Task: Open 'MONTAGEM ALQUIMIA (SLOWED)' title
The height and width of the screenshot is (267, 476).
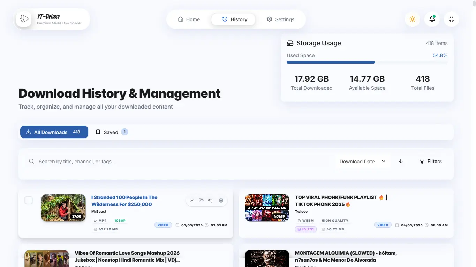Action: pos(346,257)
